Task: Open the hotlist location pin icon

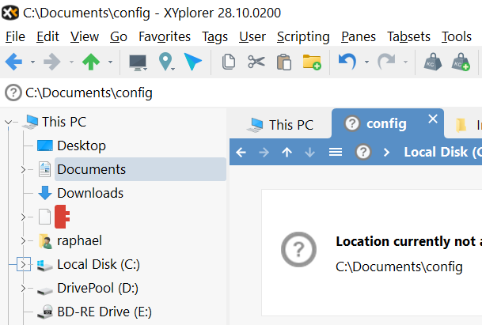Action: (x=165, y=62)
